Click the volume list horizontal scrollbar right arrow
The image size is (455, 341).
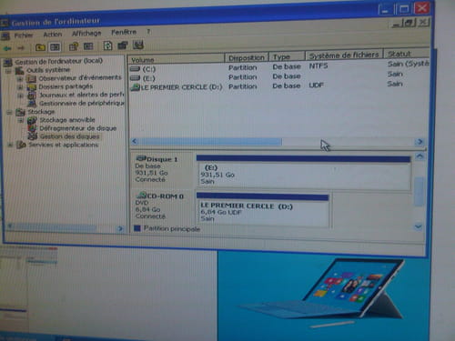420,142
